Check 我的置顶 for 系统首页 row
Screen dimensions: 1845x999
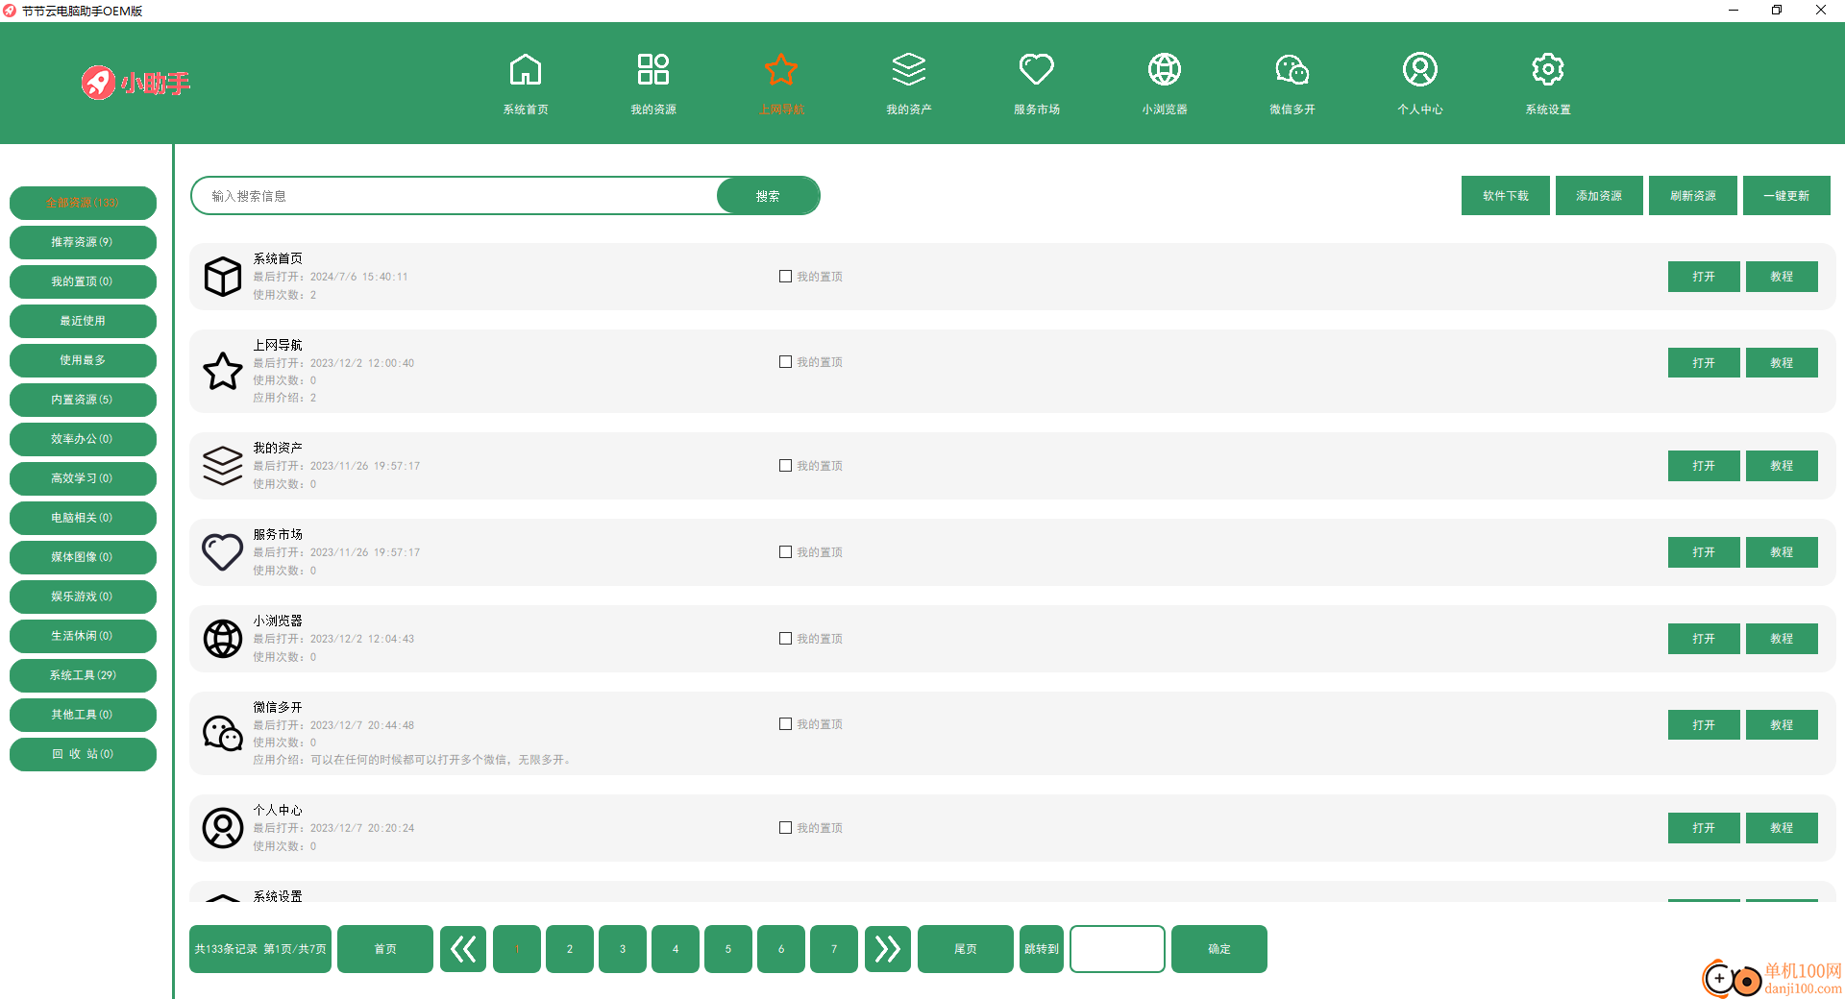[x=785, y=277]
